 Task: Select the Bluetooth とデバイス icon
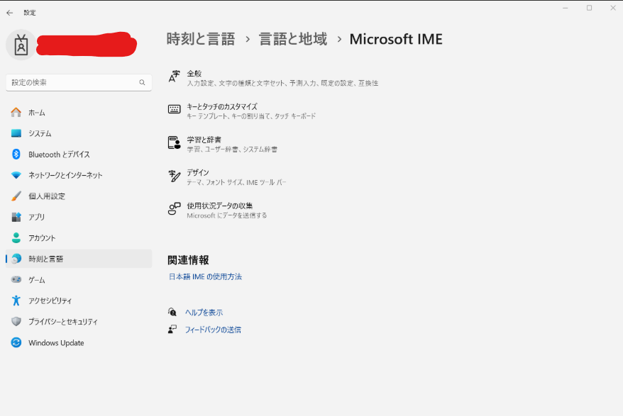pos(16,154)
